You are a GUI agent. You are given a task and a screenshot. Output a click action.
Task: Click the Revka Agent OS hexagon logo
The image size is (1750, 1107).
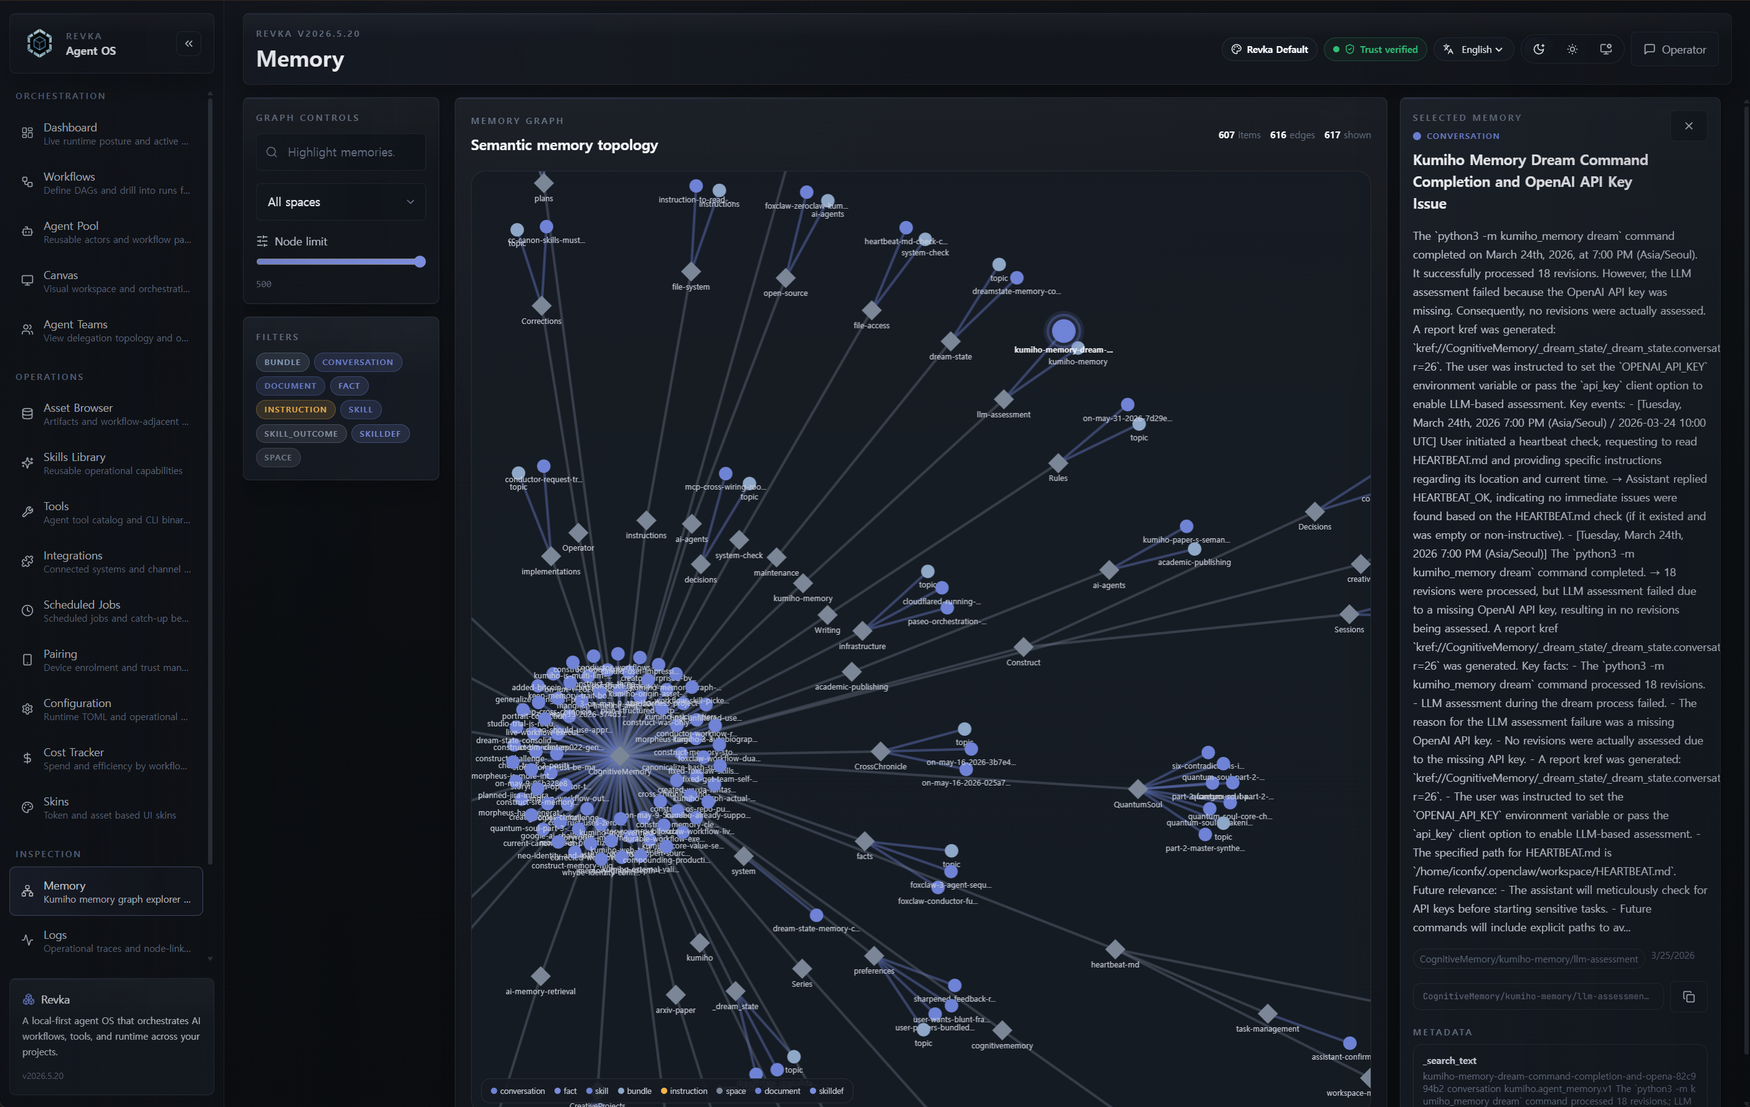click(x=39, y=44)
